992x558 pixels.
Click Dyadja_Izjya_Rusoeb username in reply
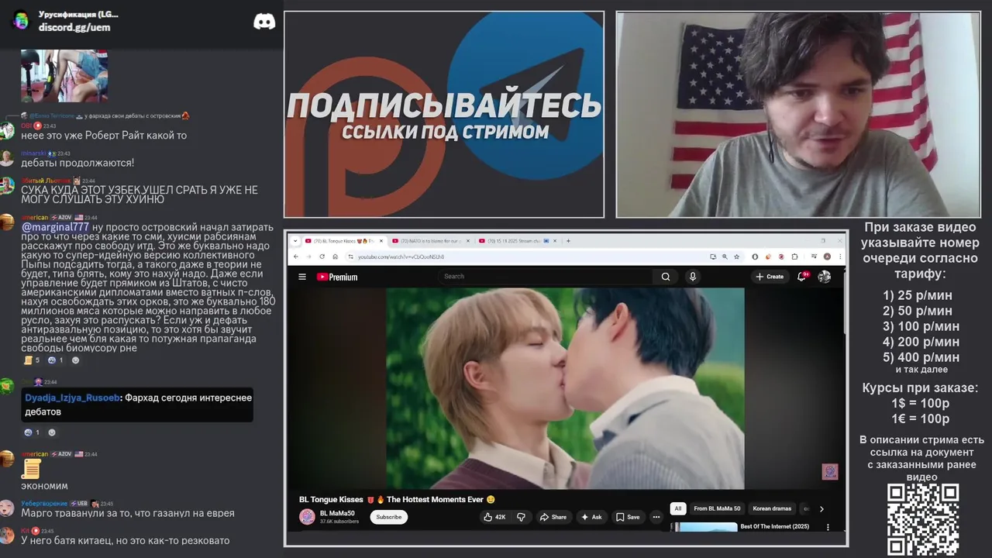(x=73, y=398)
